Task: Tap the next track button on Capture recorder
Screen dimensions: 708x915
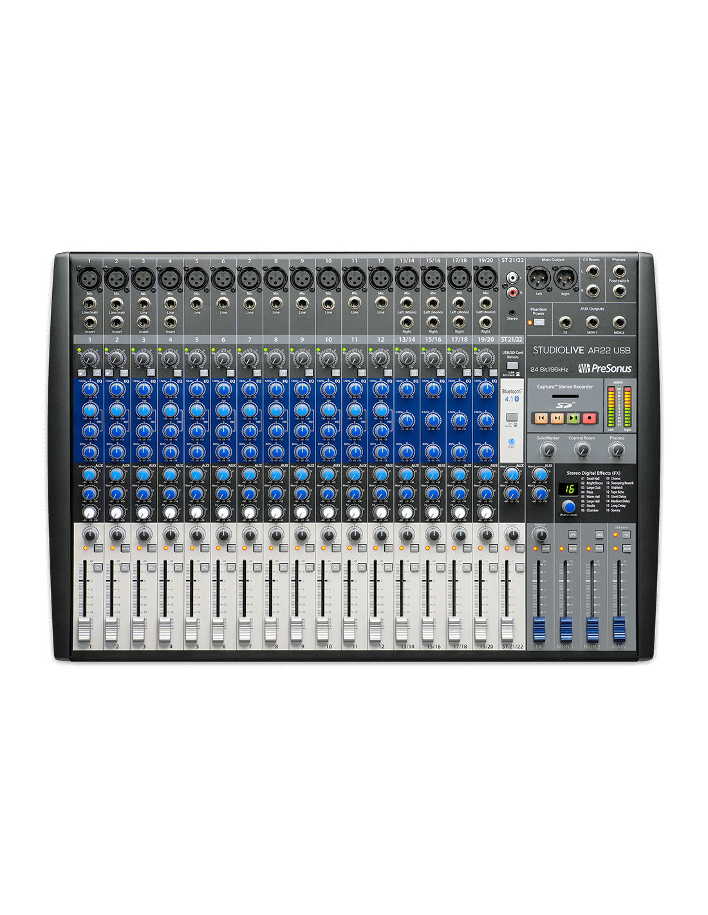Action: (557, 418)
